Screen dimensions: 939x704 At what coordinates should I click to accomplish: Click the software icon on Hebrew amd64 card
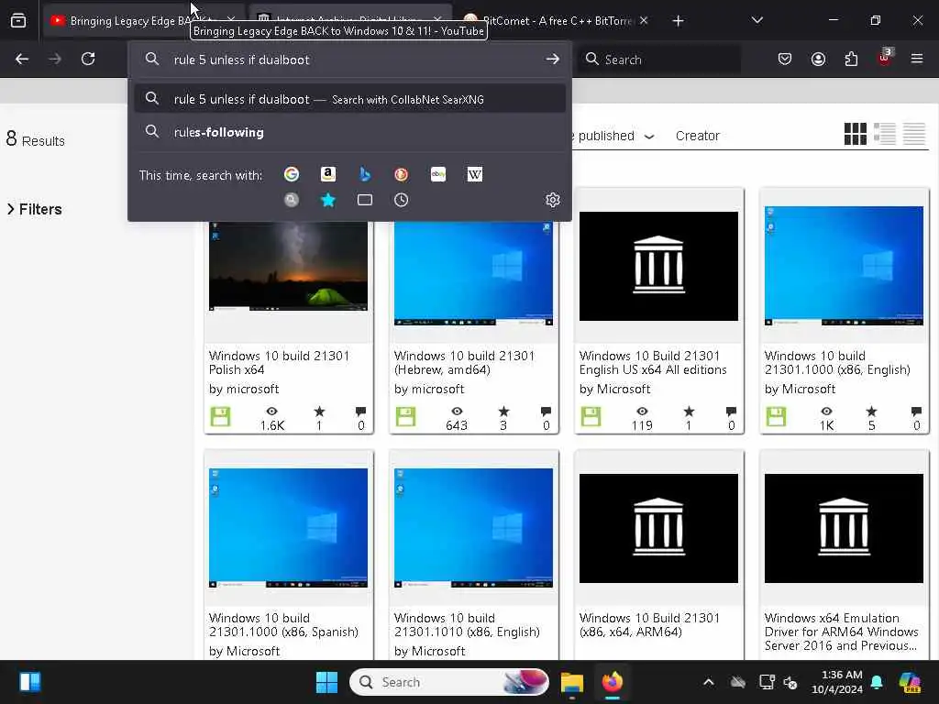pyautogui.click(x=405, y=417)
